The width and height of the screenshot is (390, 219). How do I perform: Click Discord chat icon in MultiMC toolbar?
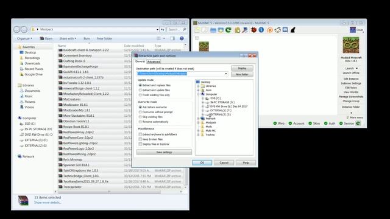(285, 30)
